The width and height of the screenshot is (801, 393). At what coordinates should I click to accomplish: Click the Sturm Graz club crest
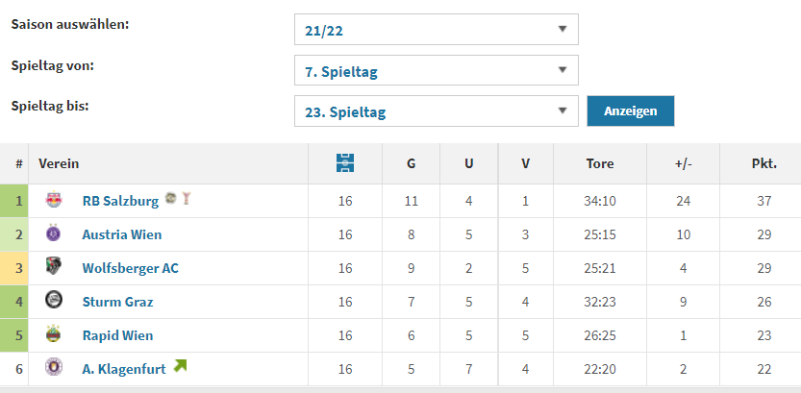pyautogui.click(x=54, y=300)
